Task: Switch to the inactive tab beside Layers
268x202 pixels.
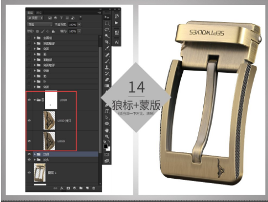Action: point(39,13)
